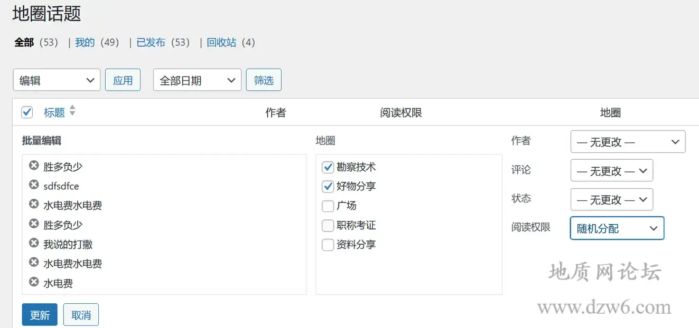Uncheck the 好物分享 circle checkbox
Viewport: 699px width, 328px height.
point(328,186)
